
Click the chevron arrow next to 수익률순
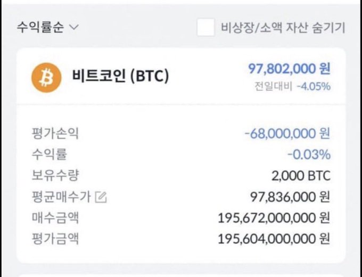[73, 28]
